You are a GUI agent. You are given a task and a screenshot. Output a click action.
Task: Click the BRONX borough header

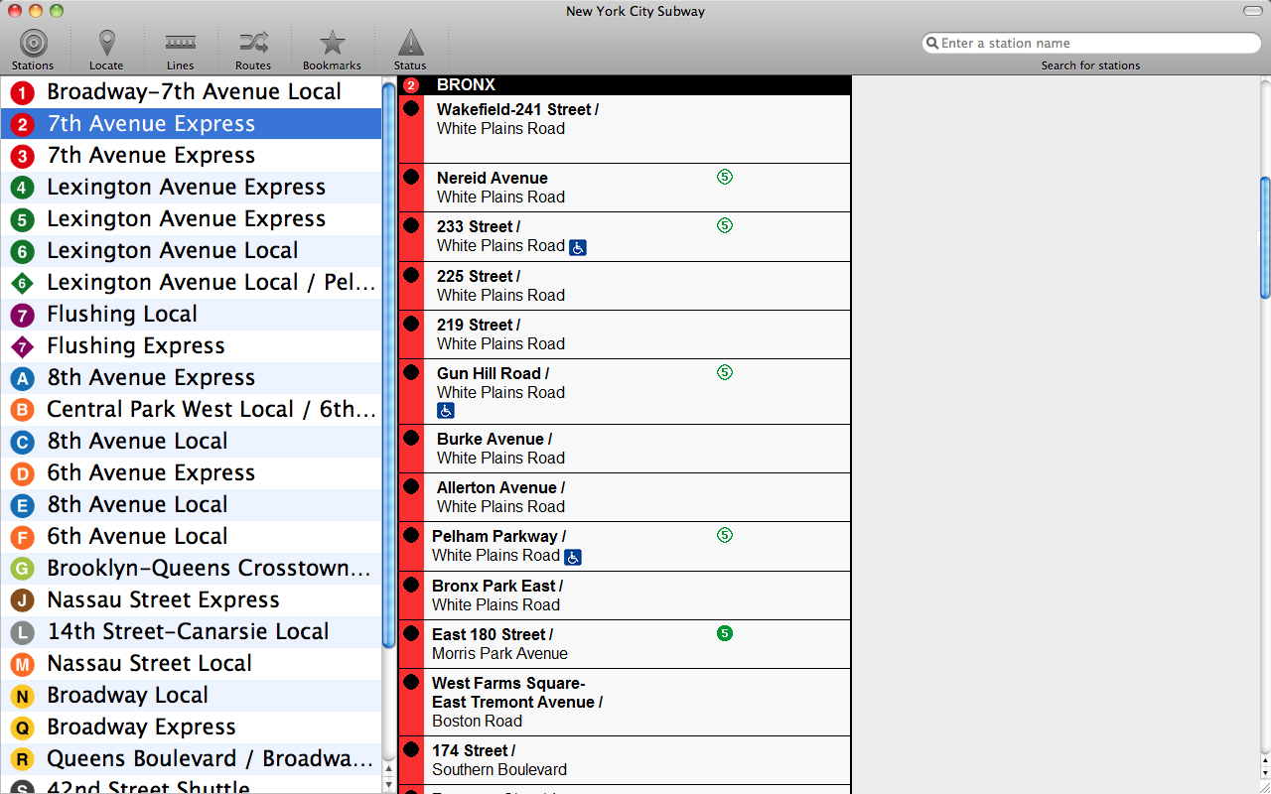[625, 85]
